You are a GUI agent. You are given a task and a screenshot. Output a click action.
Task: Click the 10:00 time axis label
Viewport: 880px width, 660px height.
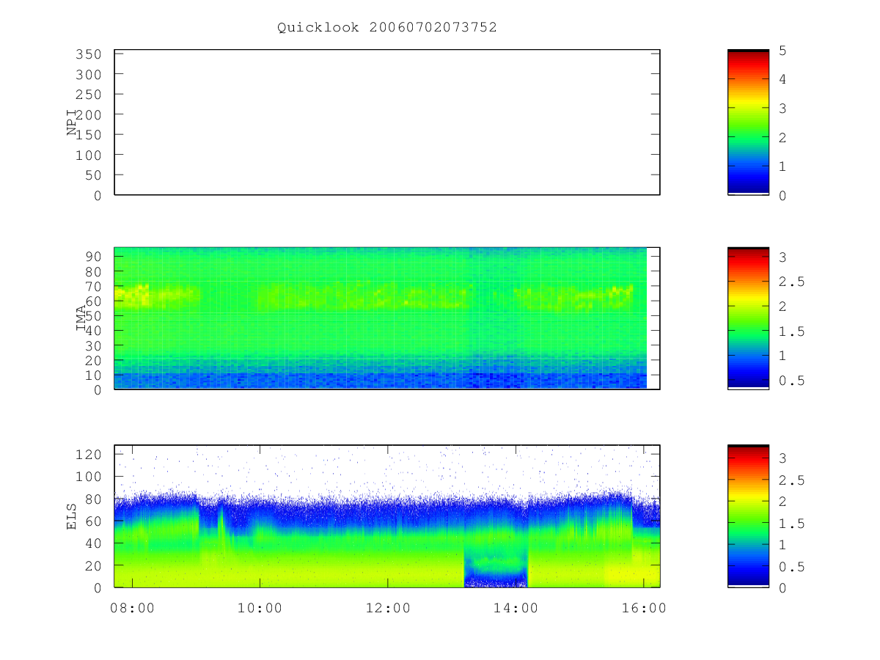click(260, 609)
